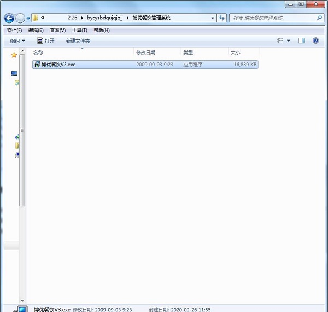Click the Favorites star in navigation pane
Viewport: 328px width, 312px height.
click(x=14, y=55)
